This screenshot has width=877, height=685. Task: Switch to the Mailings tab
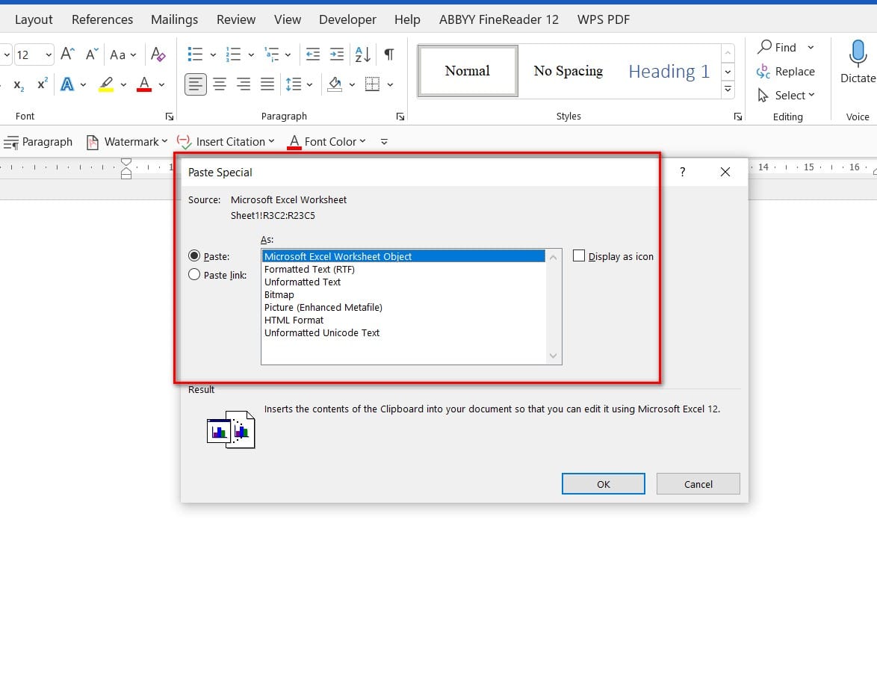tap(175, 19)
